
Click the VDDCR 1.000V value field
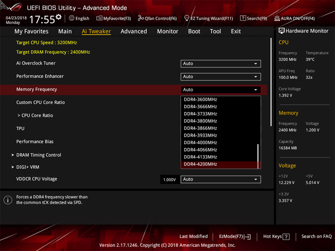pos(169,179)
